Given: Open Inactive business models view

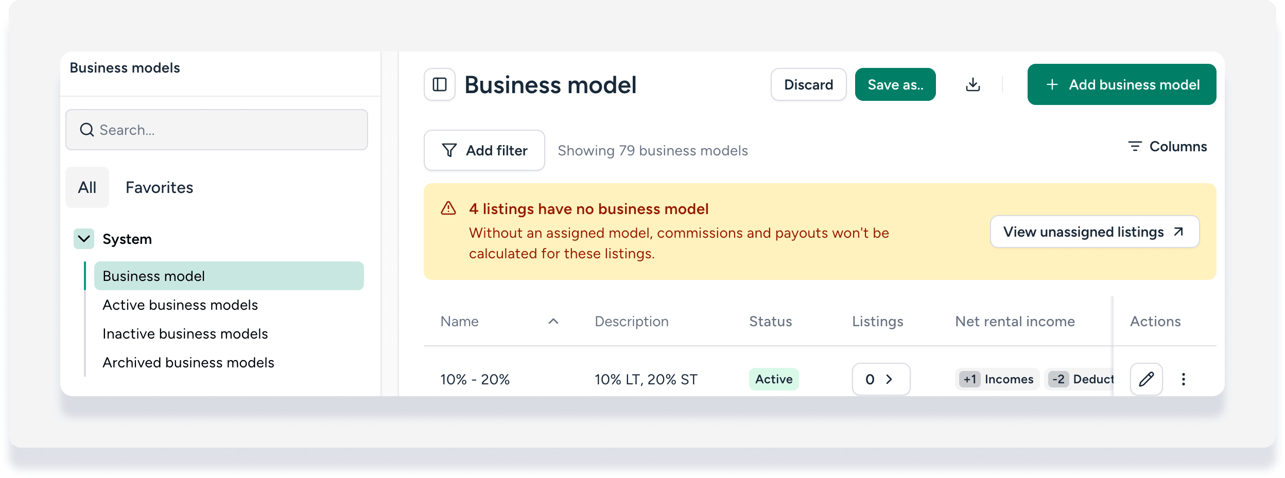Looking at the screenshot, I should coord(185,333).
